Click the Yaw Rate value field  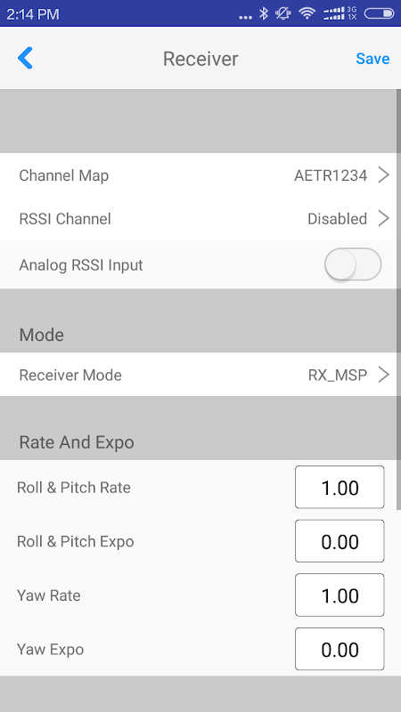coord(340,595)
